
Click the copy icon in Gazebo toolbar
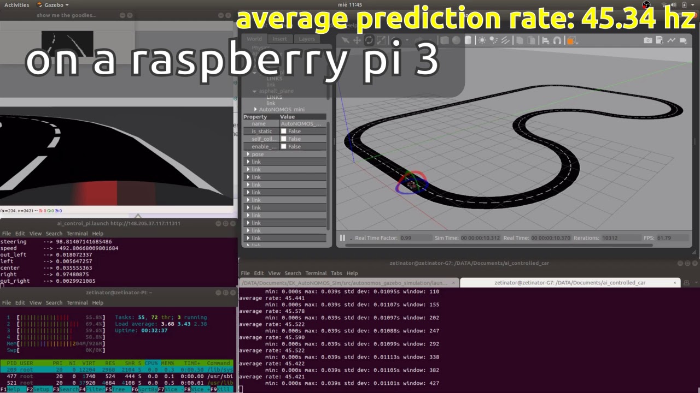click(x=520, y=40)
